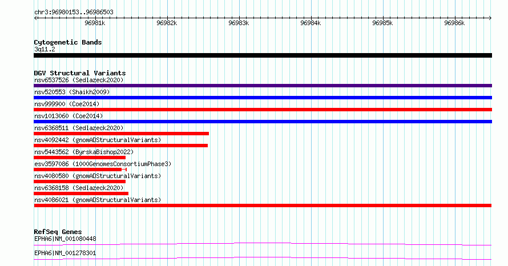Click the nsv4086021 (gnomADStructuralVariants) label
The height and width of the screenshot is (266, 508).
98,200
